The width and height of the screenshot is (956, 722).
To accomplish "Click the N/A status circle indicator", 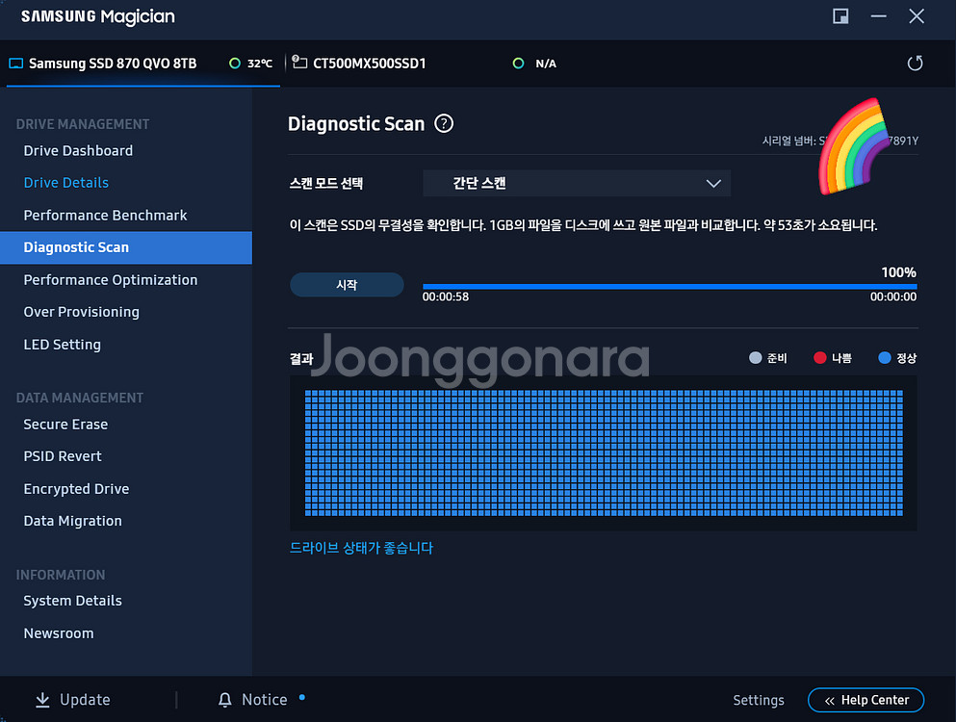I will (518, 64).
